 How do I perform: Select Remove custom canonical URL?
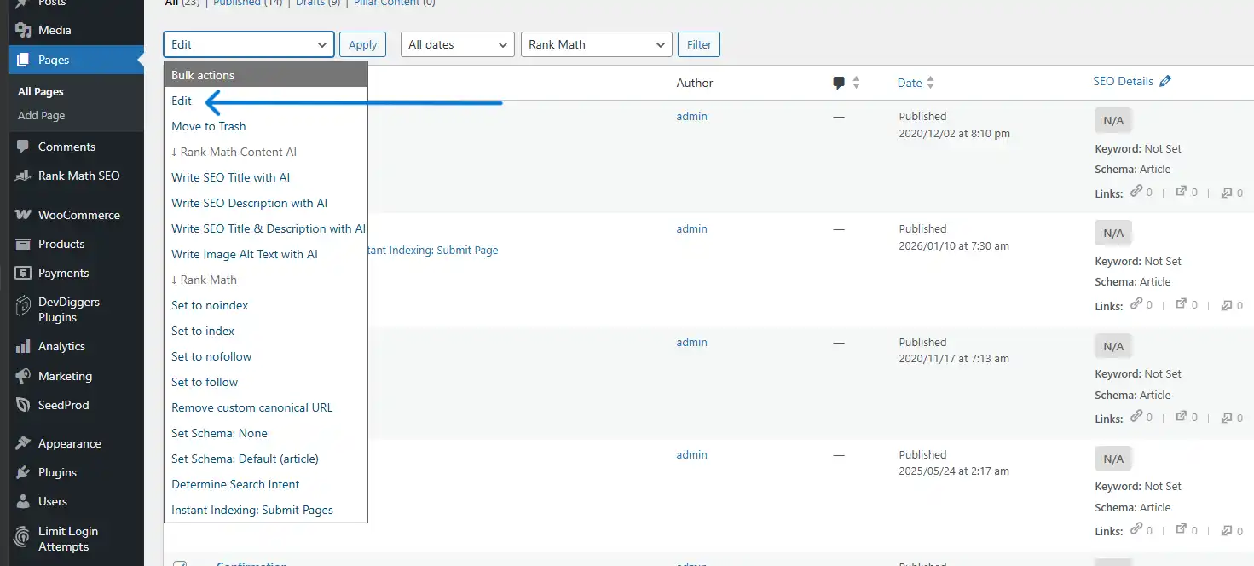(x=266, y=407)
